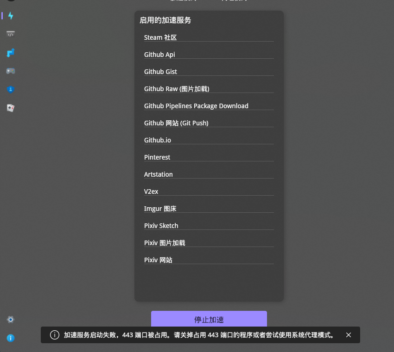This screenshot has width=394, height=352.
Task: Open the game tools gamepad icon in sidebar
Action: pos(10,71)
